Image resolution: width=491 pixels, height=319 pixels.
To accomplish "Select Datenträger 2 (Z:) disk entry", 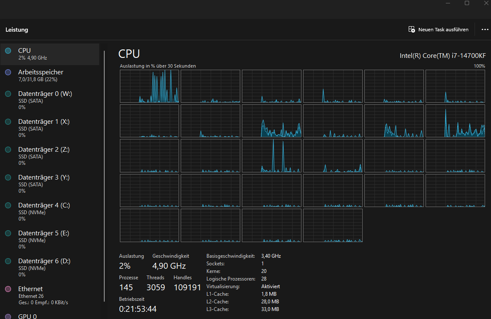I will click(x=50, y=156).
